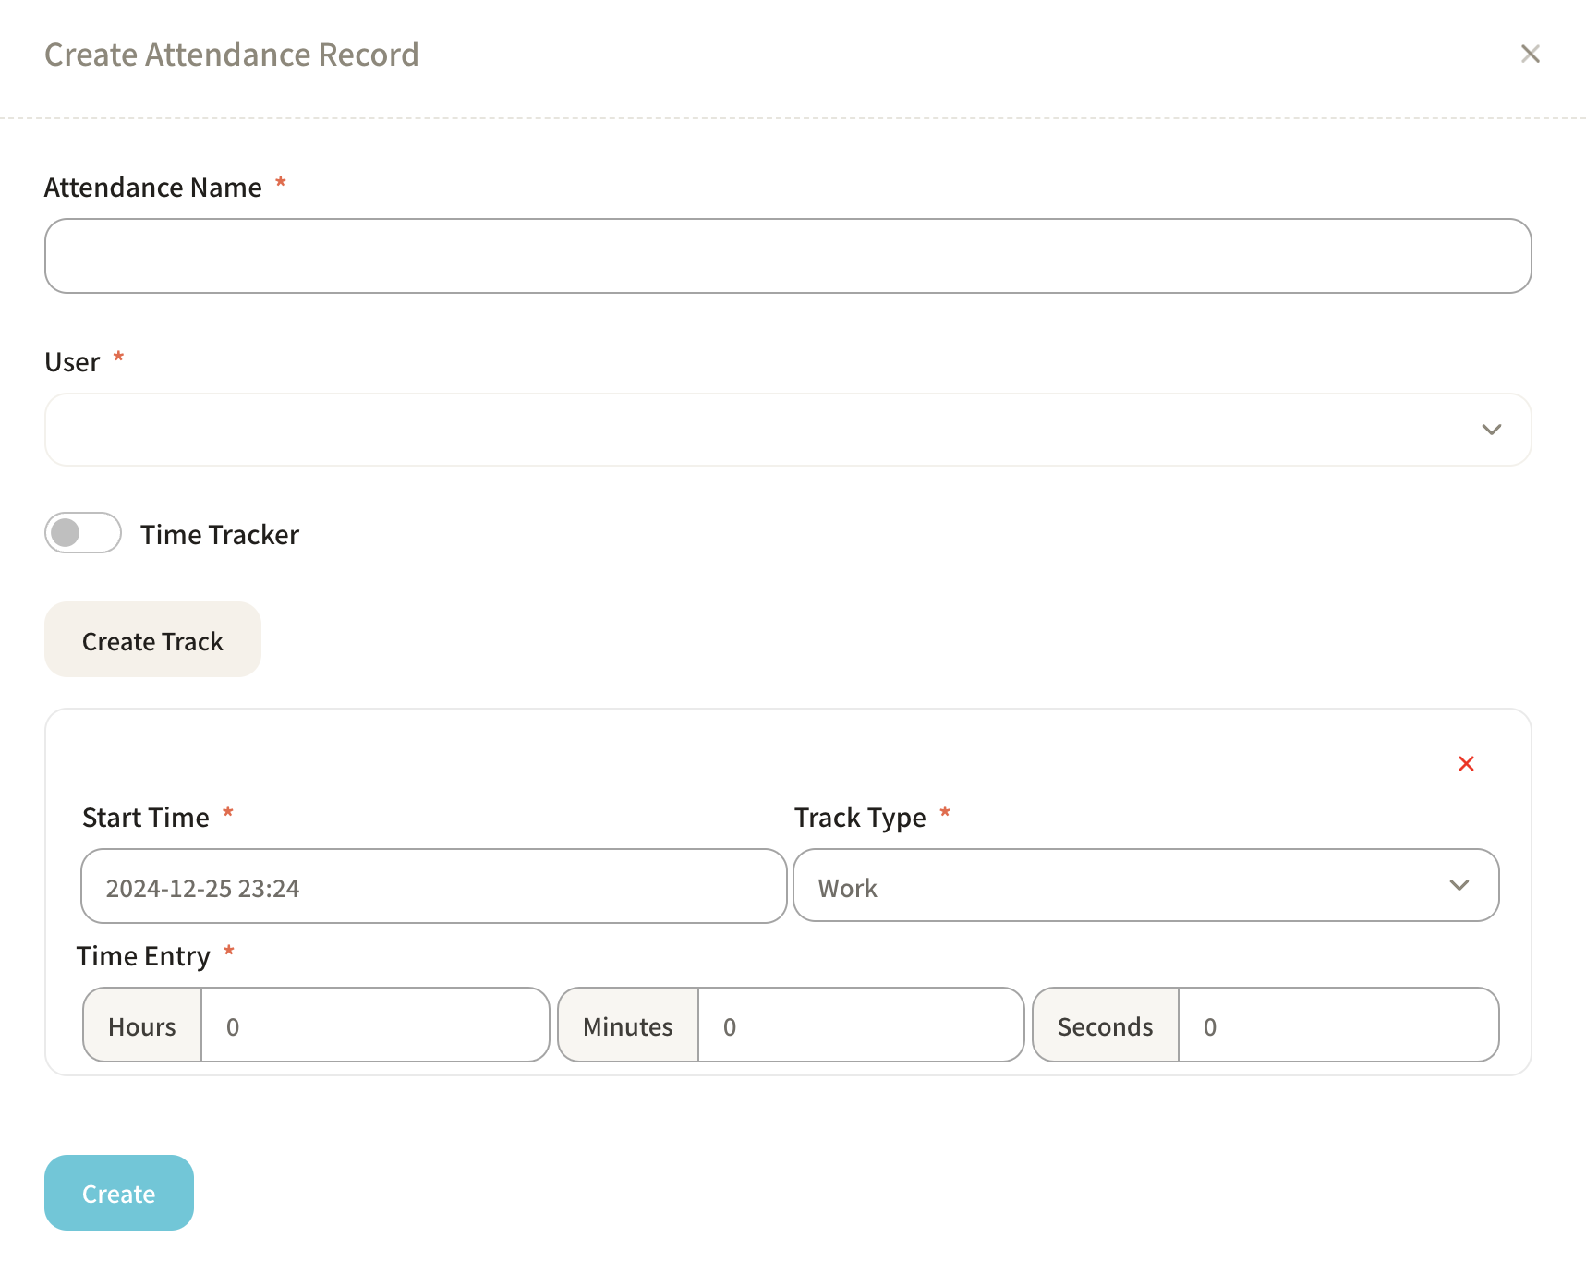The width and height of the screenshot is (1586, 1262).
Task: Click the Attendance Name text field
Action: [x=787, y=256]
